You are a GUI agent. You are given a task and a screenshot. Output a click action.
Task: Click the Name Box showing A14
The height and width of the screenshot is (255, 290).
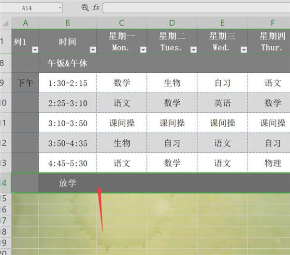tap(27, 8)
